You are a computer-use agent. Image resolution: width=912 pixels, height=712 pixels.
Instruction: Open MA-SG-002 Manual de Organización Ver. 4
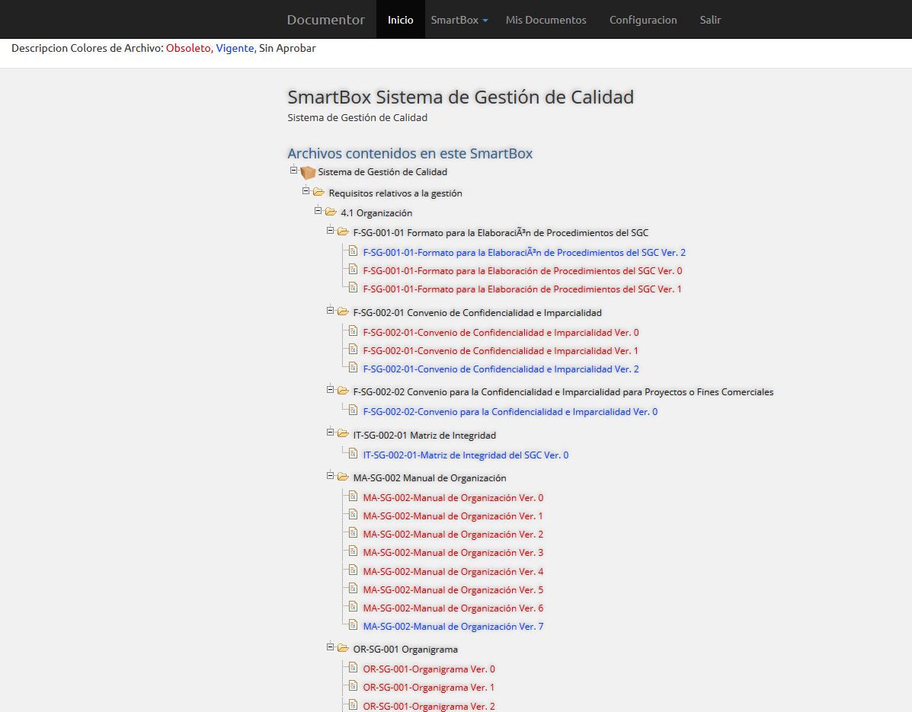(x=453, y=572)
